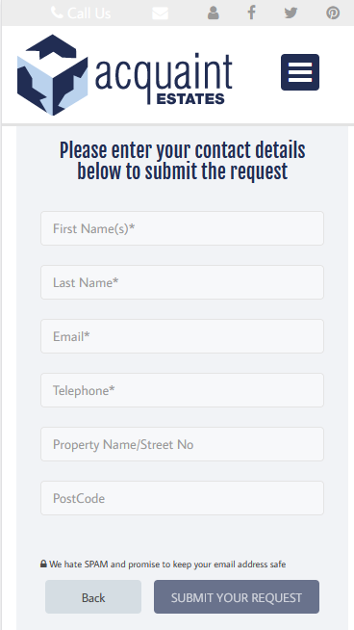
Task: Expand the hamburger navigation menu
Action: (300, 72)
